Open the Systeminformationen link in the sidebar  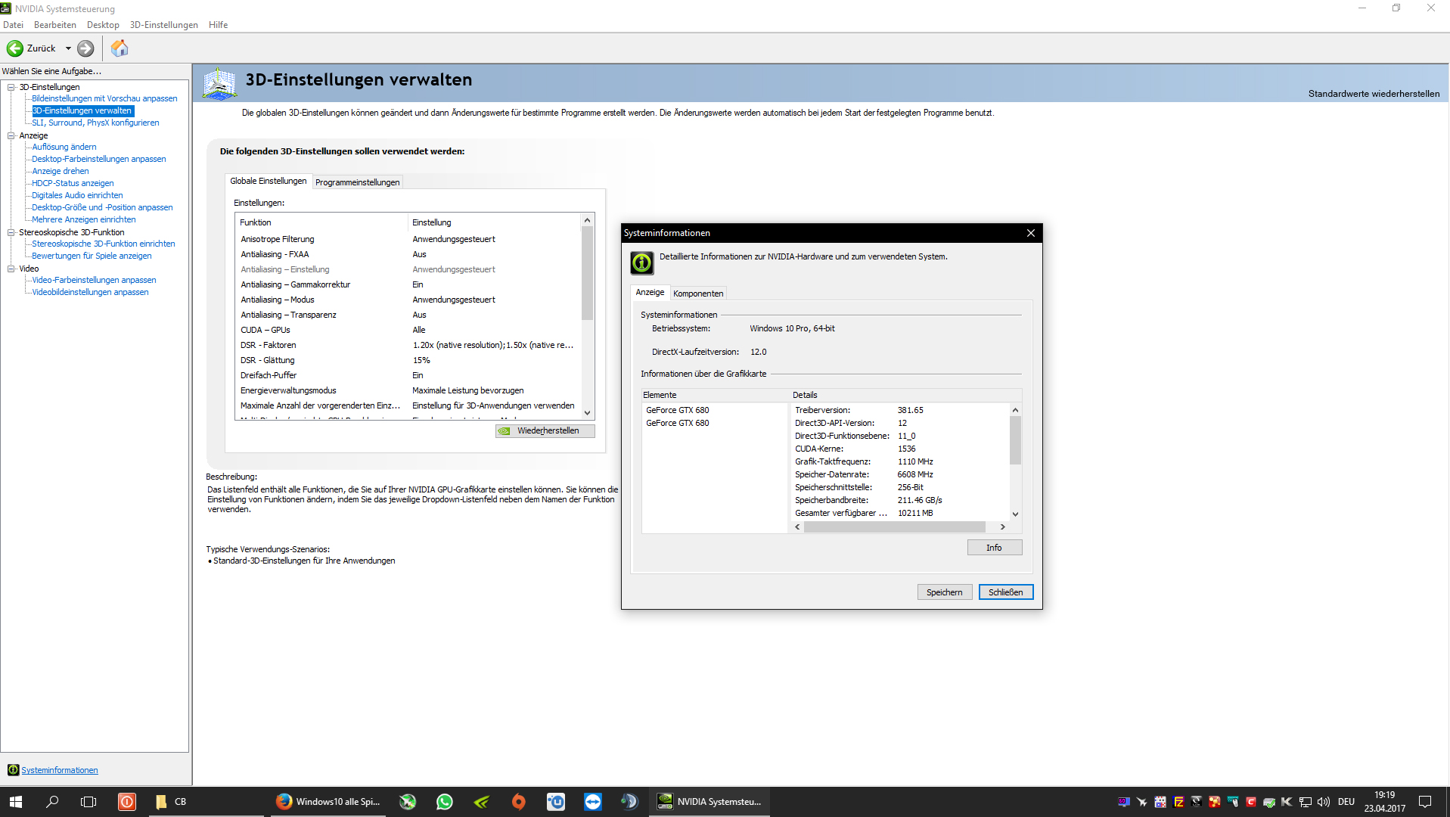click(x=60, y=770)
